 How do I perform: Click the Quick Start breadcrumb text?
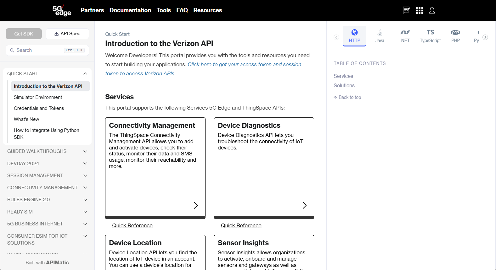117,34
